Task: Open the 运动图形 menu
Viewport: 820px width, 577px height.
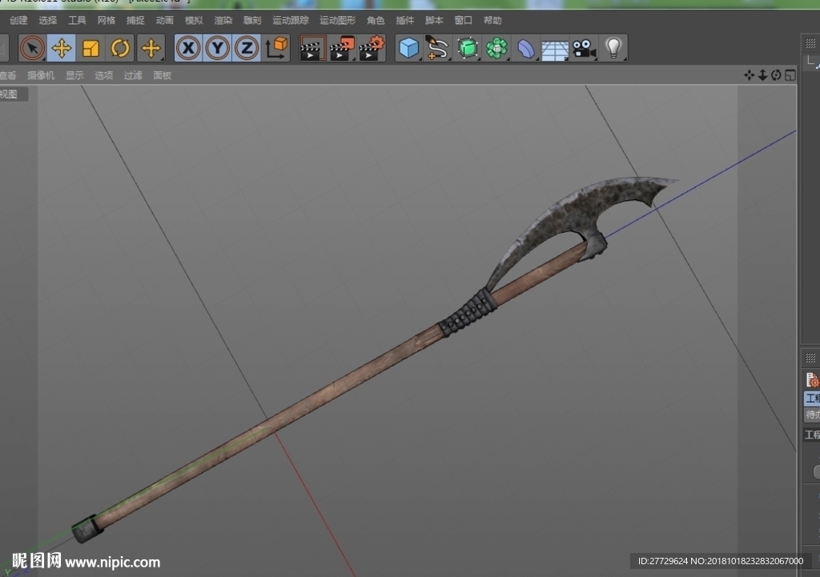Action: [x=337, y=20]
